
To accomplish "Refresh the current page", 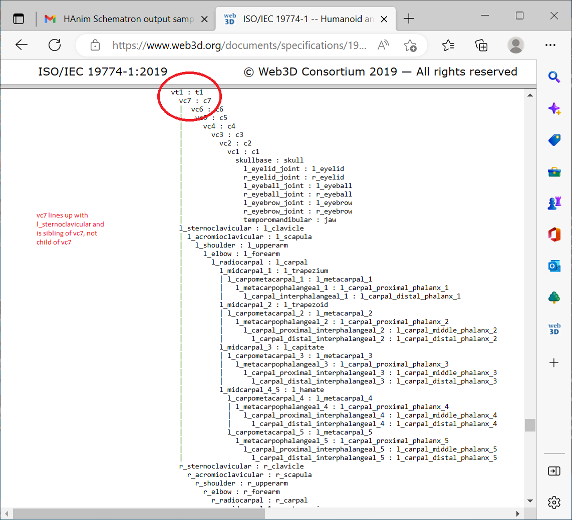I will pyautogui.click(x=55, y=45).
